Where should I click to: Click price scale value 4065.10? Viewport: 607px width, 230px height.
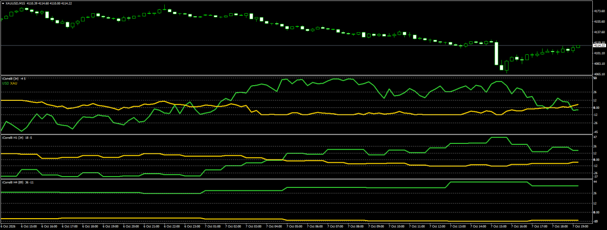click(599, 74)
